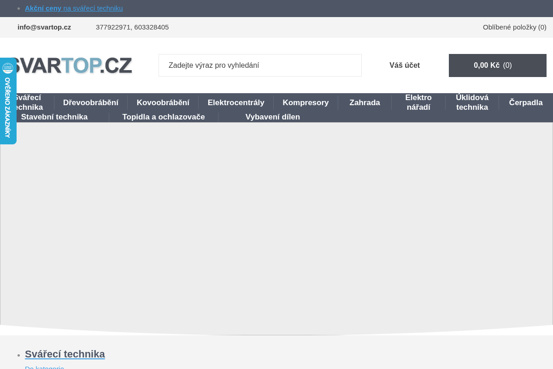Image resolution: width=553 pixels, height=369 pixels.
Task: Go to Stavební technika category
Action: tap(54, 117)
